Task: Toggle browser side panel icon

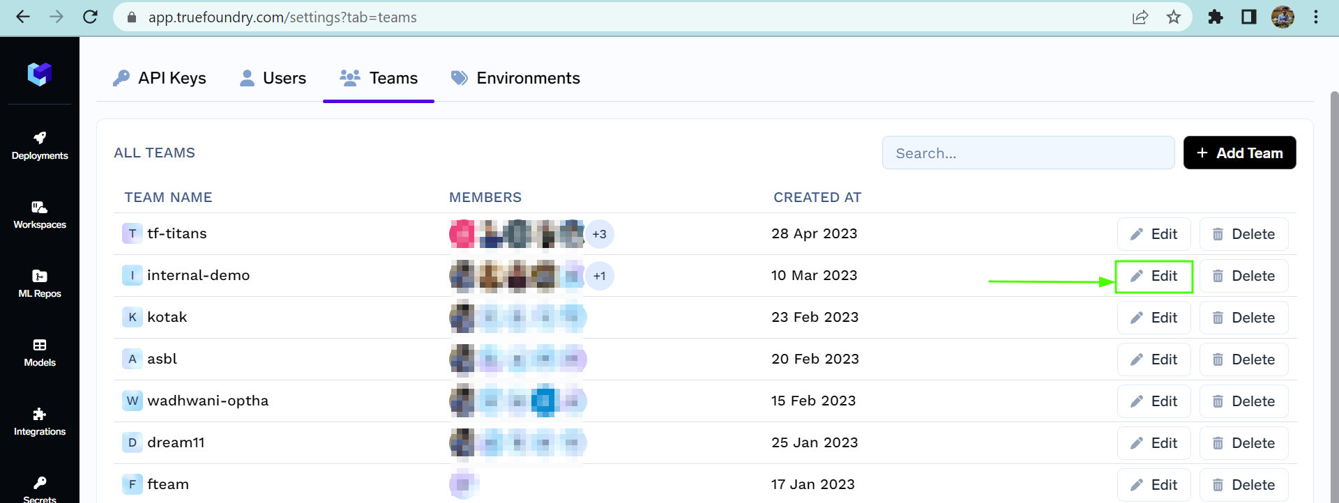Action: coord(1249,17)
